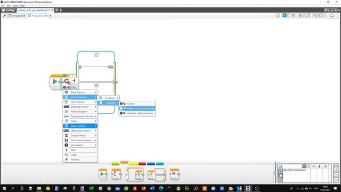Activate the Pan hand tool

coord(289,15)
